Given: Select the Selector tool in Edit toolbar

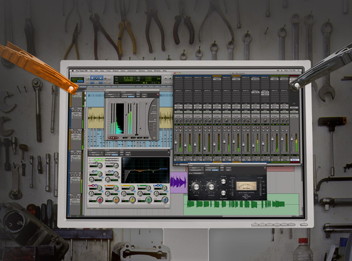Looking at the screenshot, I should pyautogui.click(x=97, y=78).
